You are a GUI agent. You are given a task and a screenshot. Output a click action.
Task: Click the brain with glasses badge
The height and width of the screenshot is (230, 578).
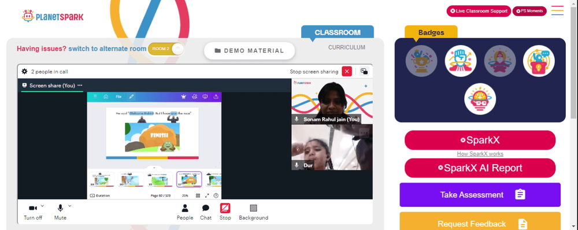click(480, 99)
